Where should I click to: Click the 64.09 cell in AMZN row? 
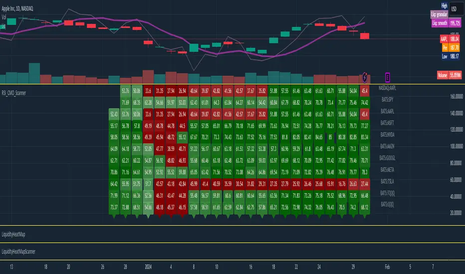pyautogui.click(x=114, y=148)
